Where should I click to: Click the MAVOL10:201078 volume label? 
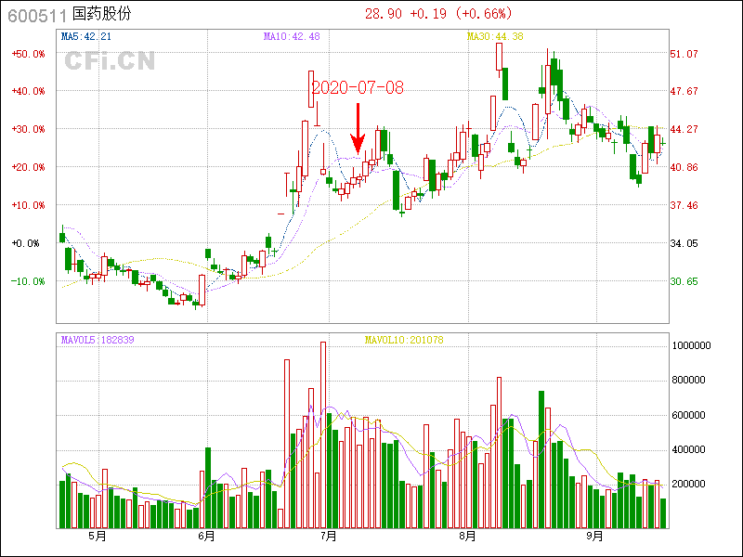pos(404,340)
